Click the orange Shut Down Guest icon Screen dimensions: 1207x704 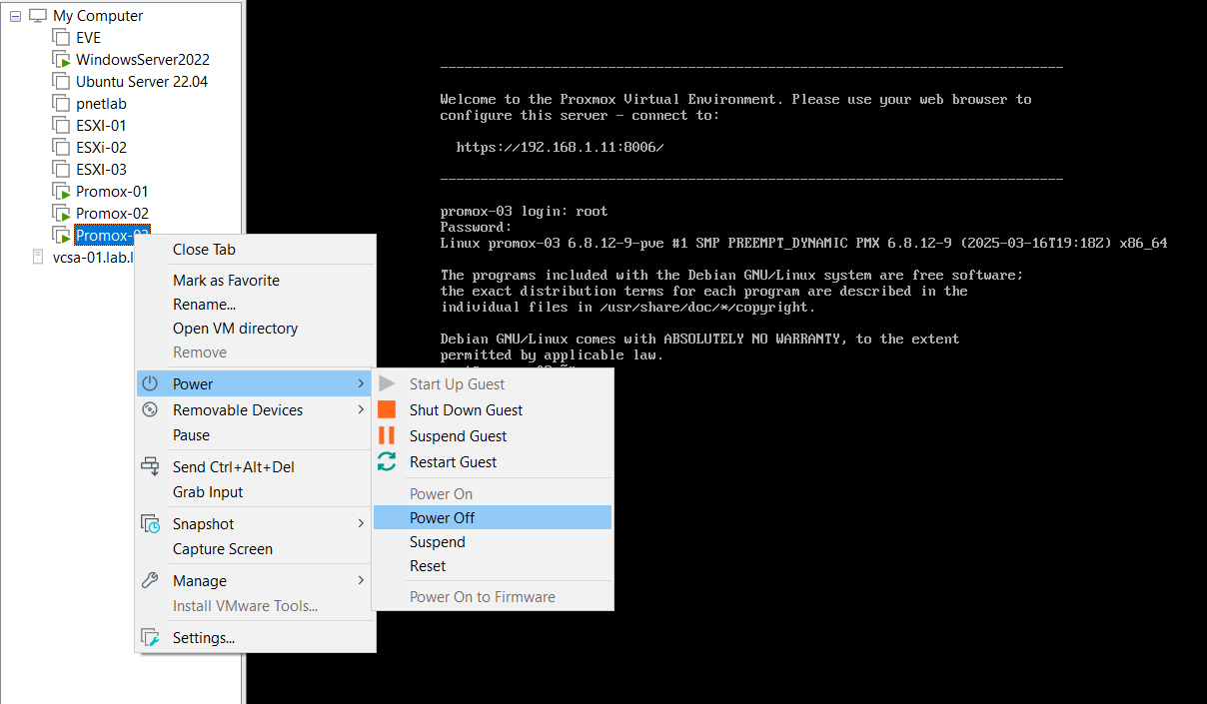(x=388, y=409)
